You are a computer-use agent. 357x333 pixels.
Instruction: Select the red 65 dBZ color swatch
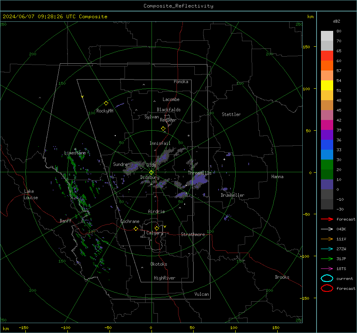pos(327,56)
